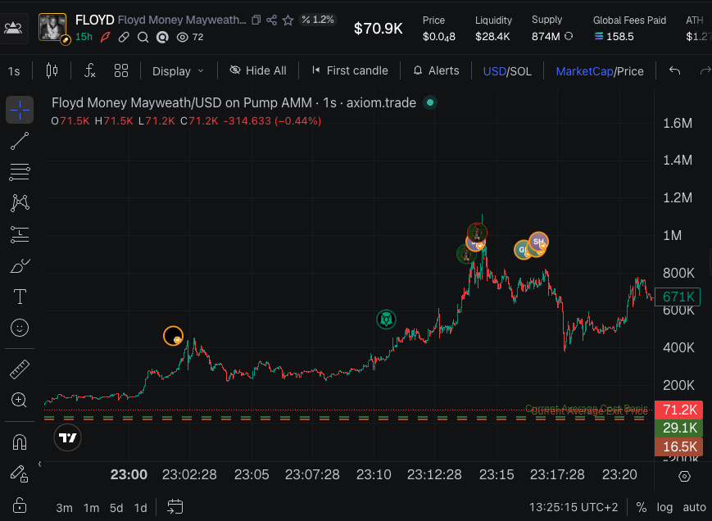Image resolution: width=712 pixels, height=521 pixels.
Task: Select the trend line drawing tool
Action: tap(20, 141)
